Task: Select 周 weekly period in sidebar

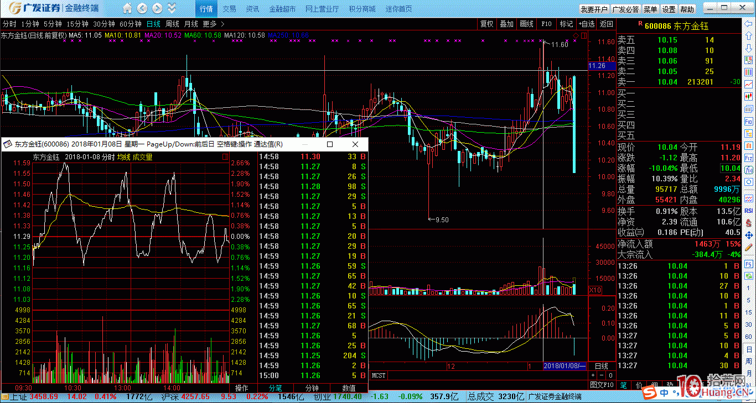Action: click(x=748, y=361)
